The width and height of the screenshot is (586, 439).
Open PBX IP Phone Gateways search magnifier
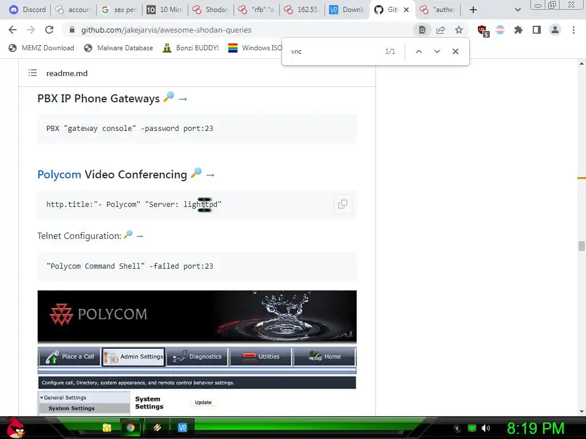point(169,97)
